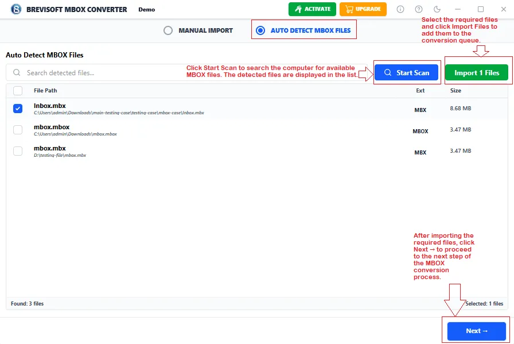Open the help question mark icon

419,9
